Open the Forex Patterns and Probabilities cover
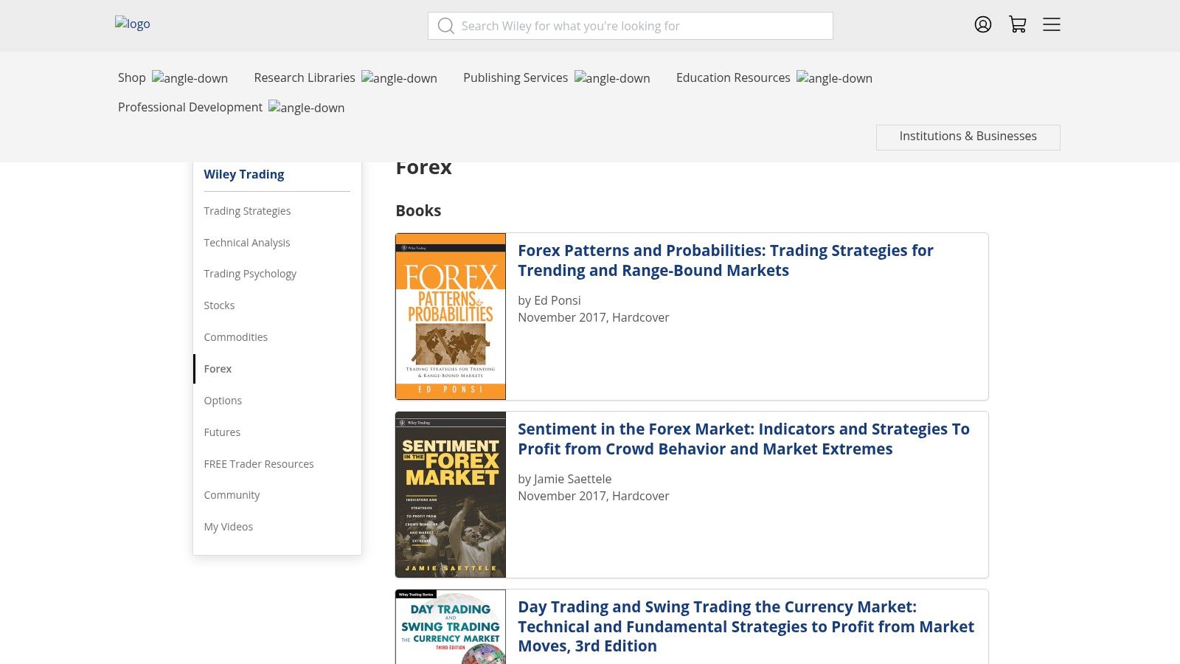This screenshot has height=664, width=1180. tap(451, 317)
